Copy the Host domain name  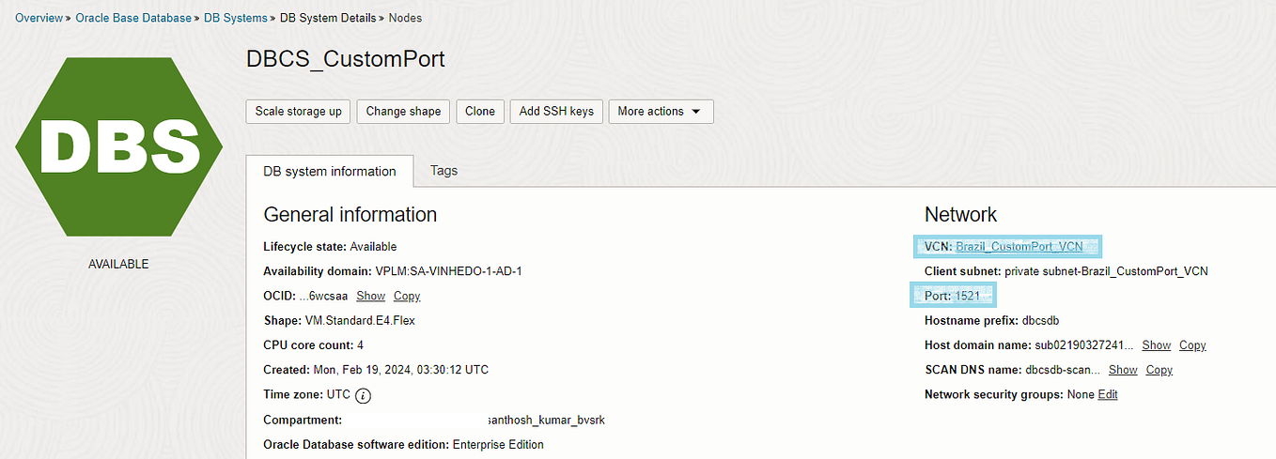point(1192,345)
